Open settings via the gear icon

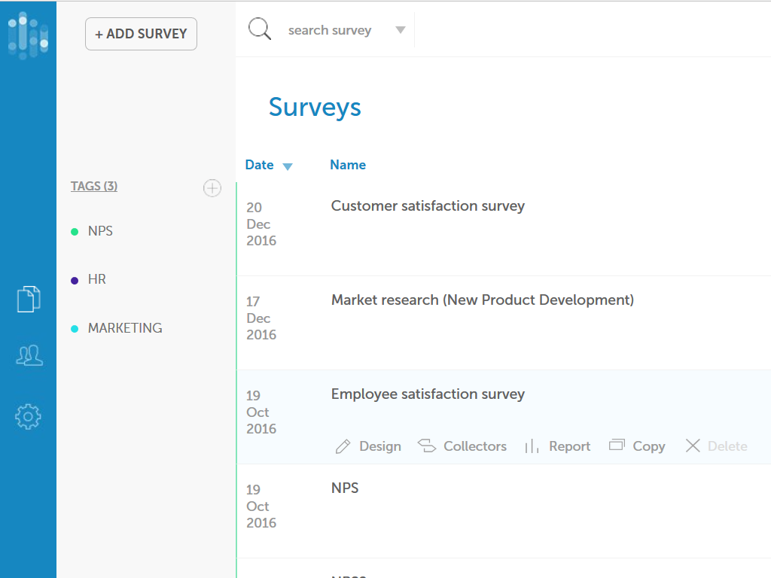click(x=28, y=416)
